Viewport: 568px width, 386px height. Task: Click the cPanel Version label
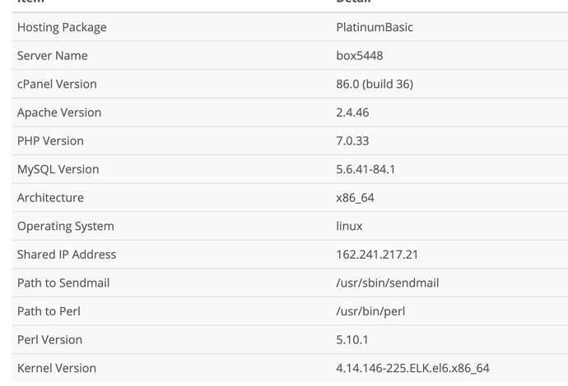tap(57, 84)
